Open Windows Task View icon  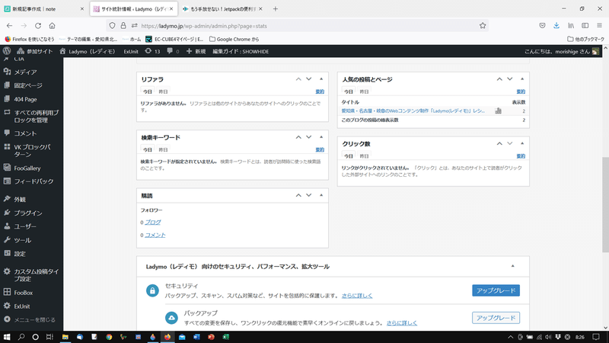click(x=49, y=337)
